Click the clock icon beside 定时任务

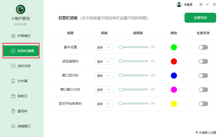13,66
